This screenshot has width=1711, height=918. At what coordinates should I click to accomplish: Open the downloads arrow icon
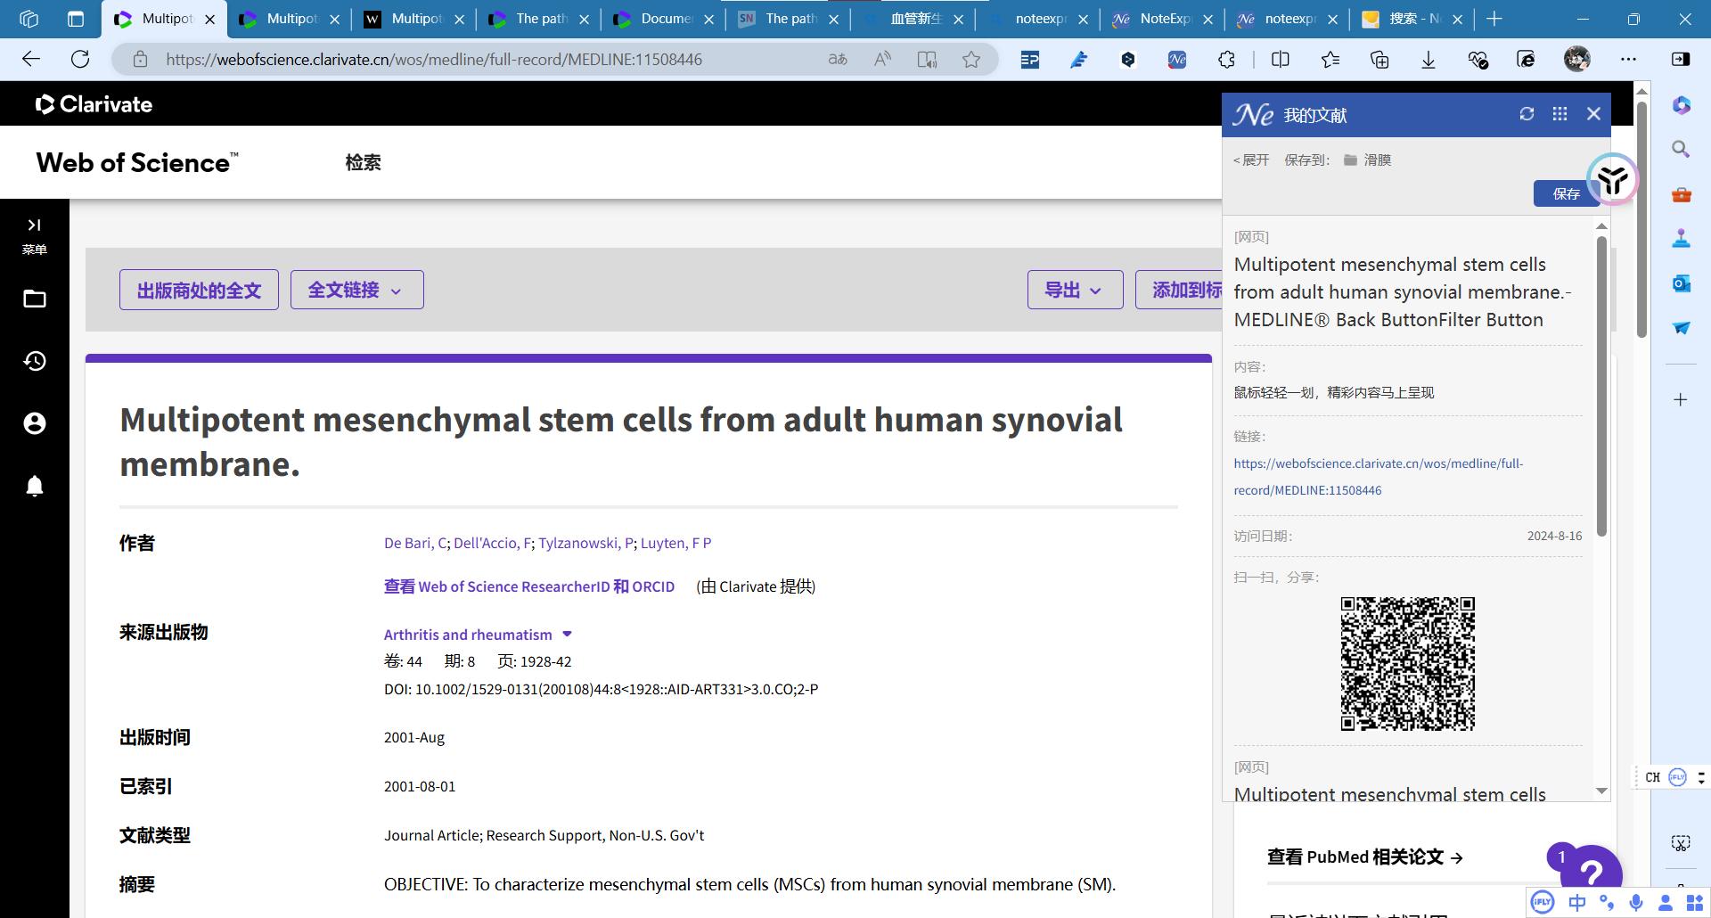point(1429,59)
